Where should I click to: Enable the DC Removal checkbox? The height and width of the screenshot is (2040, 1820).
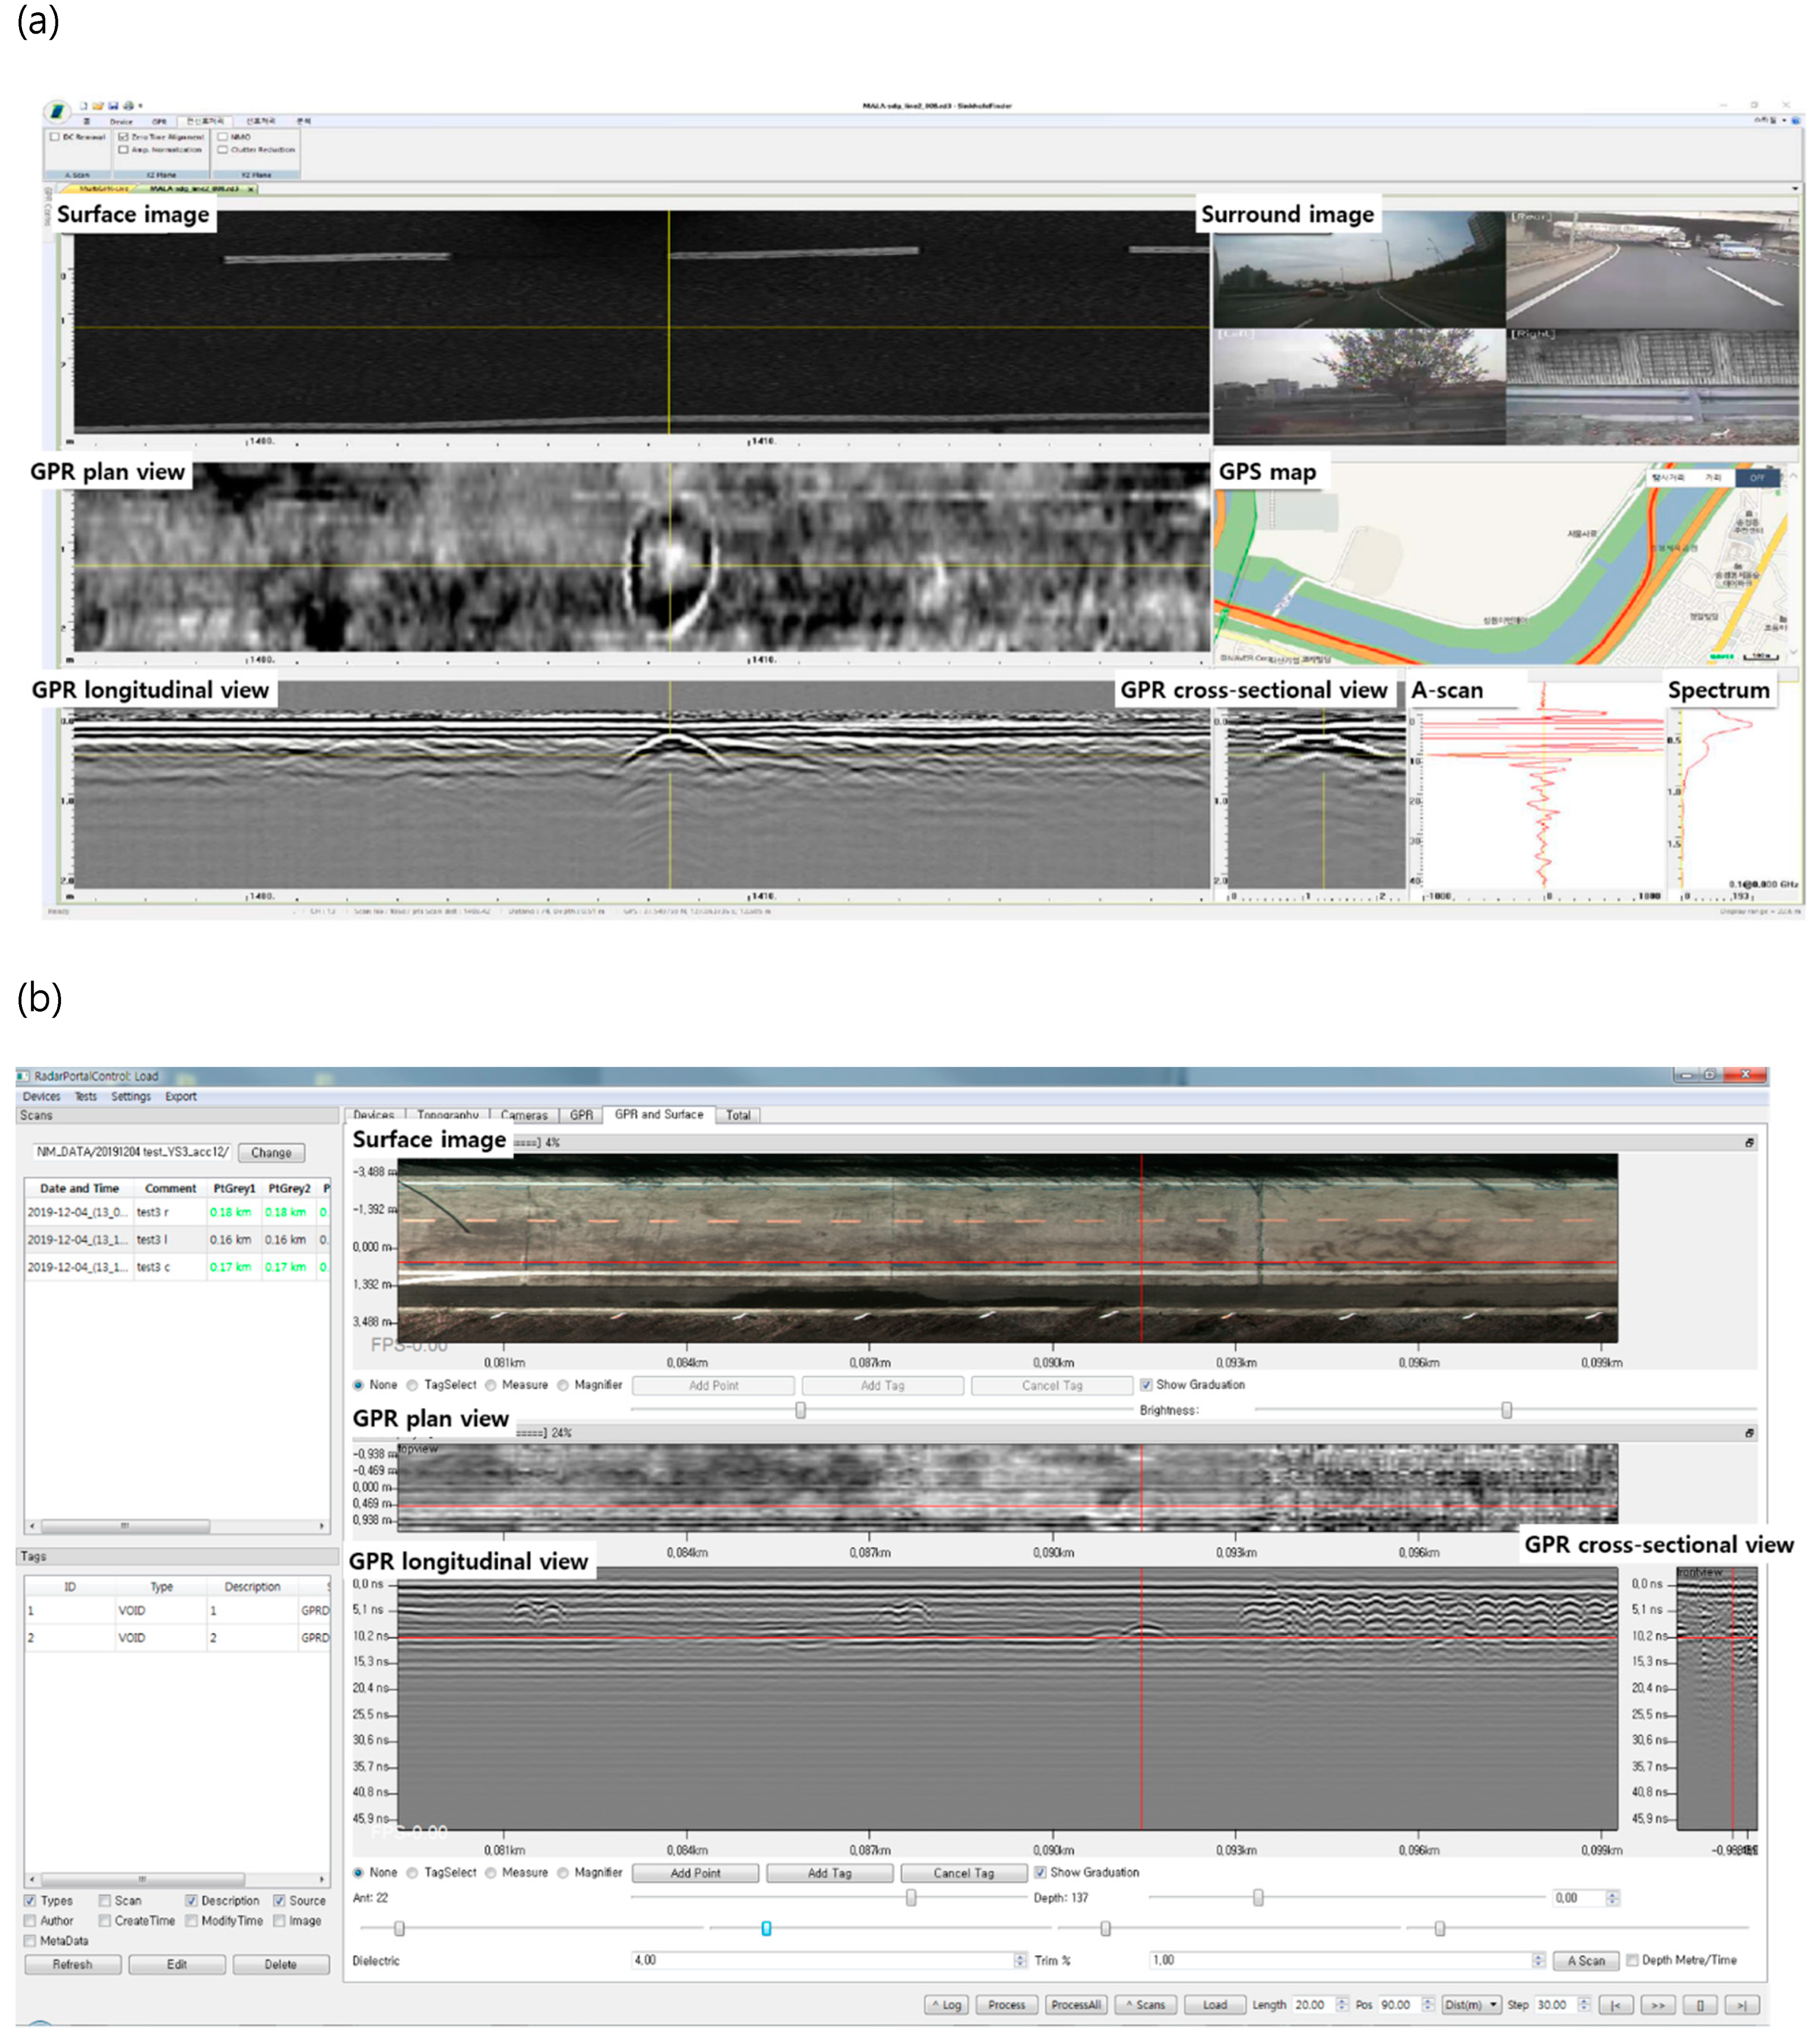pyautogui.click(x=56, y=137)
